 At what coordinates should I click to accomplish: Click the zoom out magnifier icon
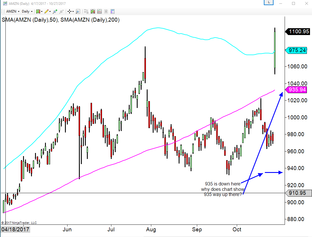point(62,11)
